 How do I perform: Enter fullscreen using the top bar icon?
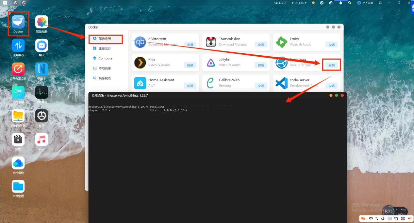tap(380, 3)
